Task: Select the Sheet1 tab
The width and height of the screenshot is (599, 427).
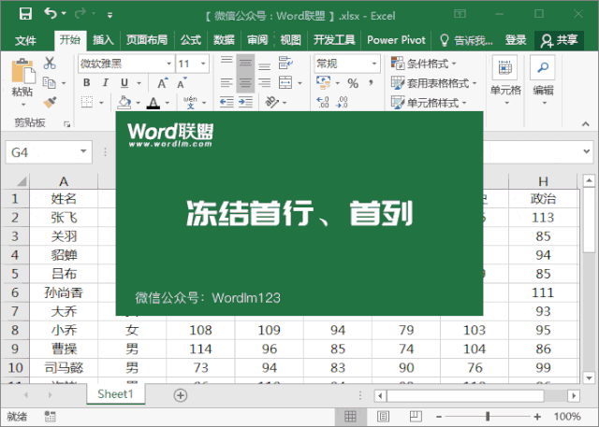Action: pyautogui.click(x=116, y=394)
